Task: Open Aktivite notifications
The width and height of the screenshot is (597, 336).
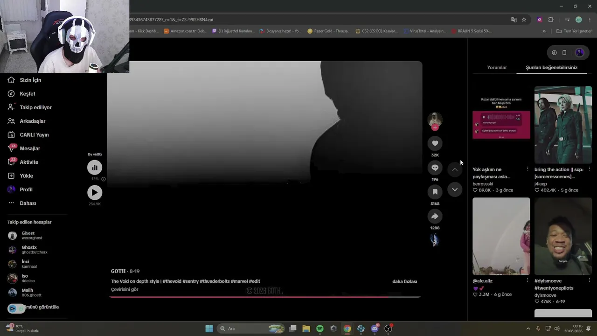Action: pos(23,162)
